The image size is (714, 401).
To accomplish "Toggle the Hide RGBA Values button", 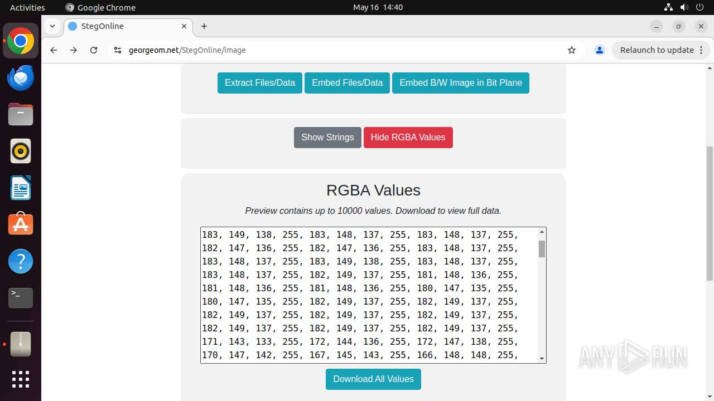I will click(x=408, y=137).
